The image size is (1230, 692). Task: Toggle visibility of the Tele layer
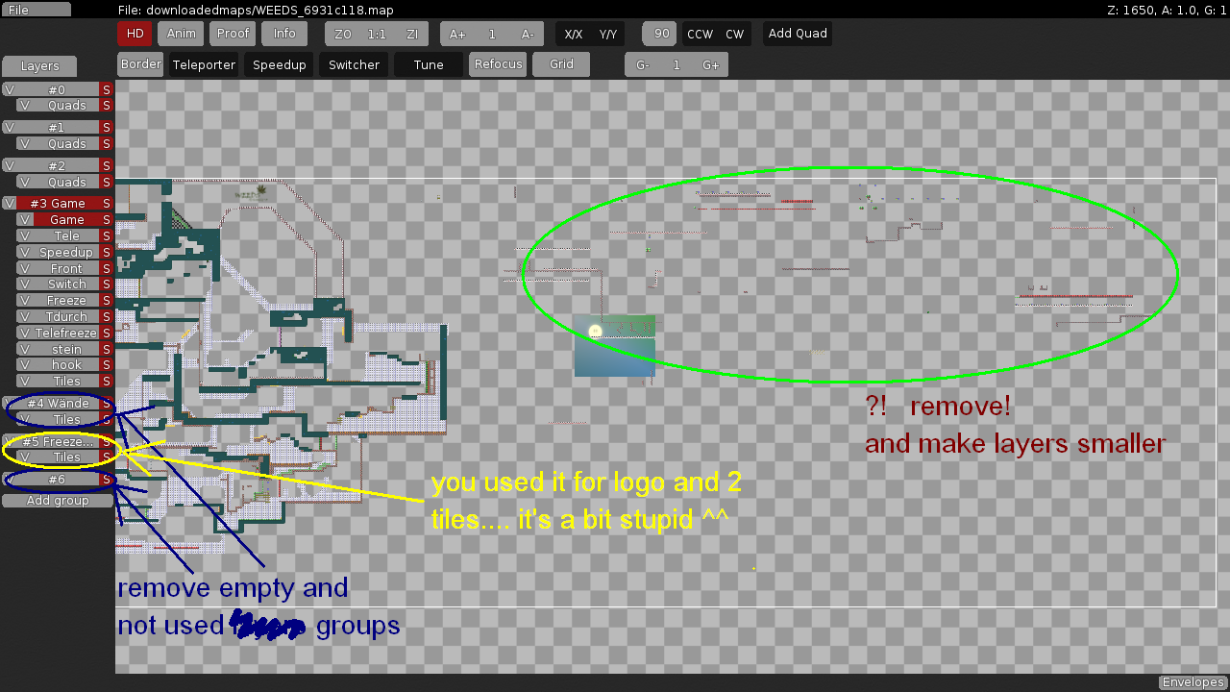(x=25, y=236)
